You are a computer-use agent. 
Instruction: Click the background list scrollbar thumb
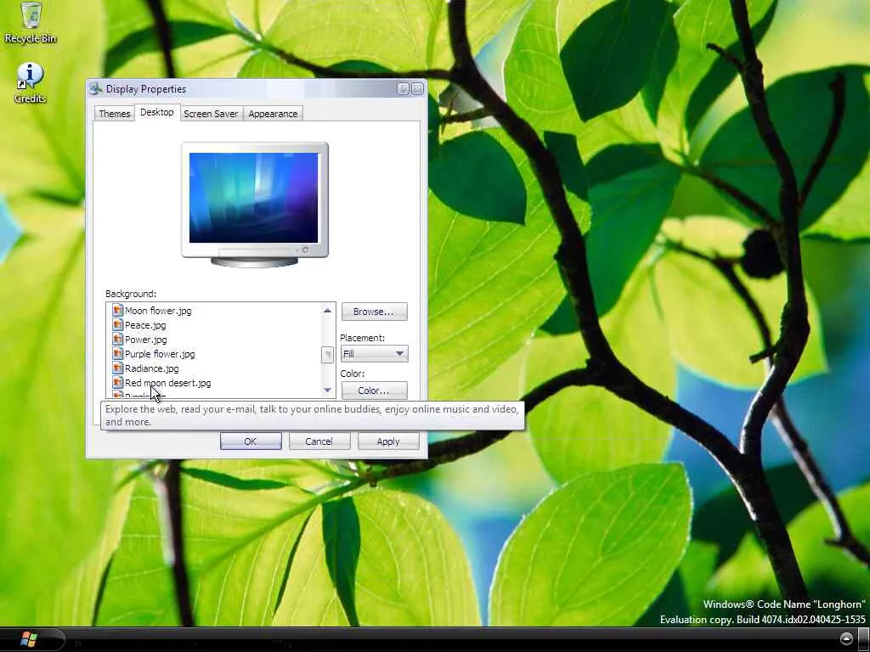click(x=327, y=354)
